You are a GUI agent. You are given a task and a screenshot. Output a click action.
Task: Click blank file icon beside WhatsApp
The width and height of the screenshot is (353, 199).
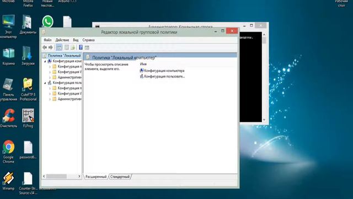[x=67, y=22]
